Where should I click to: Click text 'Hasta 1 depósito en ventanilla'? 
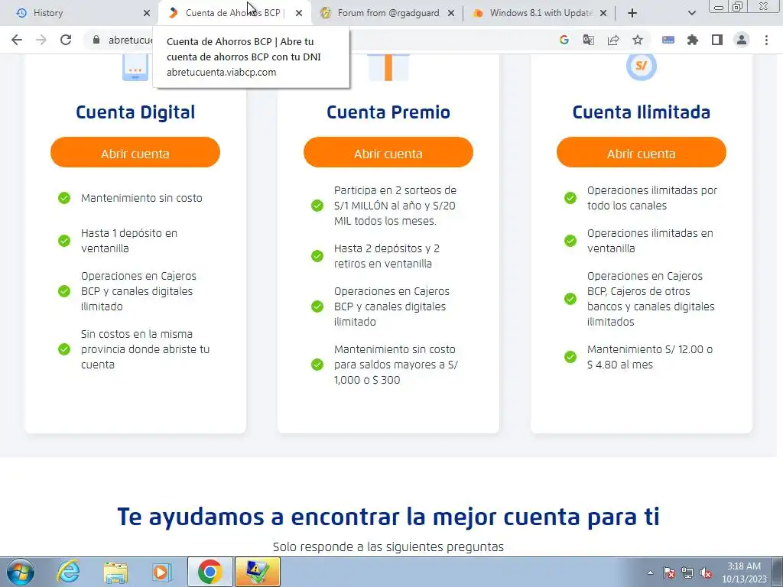(129, 241)
